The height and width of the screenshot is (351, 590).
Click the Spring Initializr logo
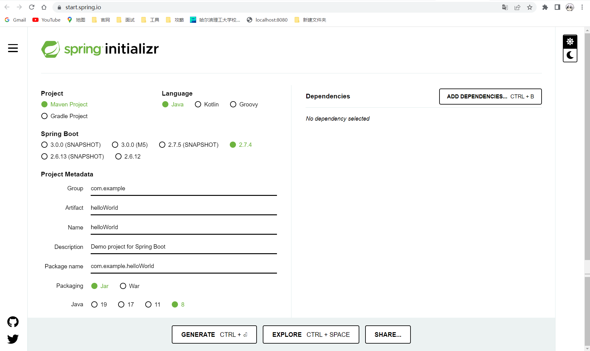[100, 49]
